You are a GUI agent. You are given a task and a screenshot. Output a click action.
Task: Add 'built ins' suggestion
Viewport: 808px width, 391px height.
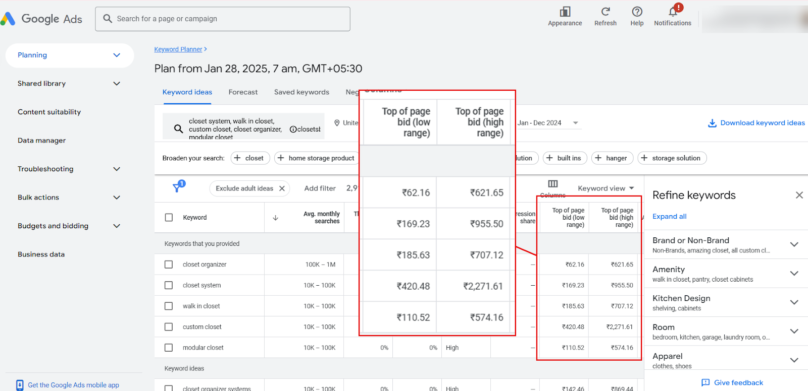tap(565, 158)
